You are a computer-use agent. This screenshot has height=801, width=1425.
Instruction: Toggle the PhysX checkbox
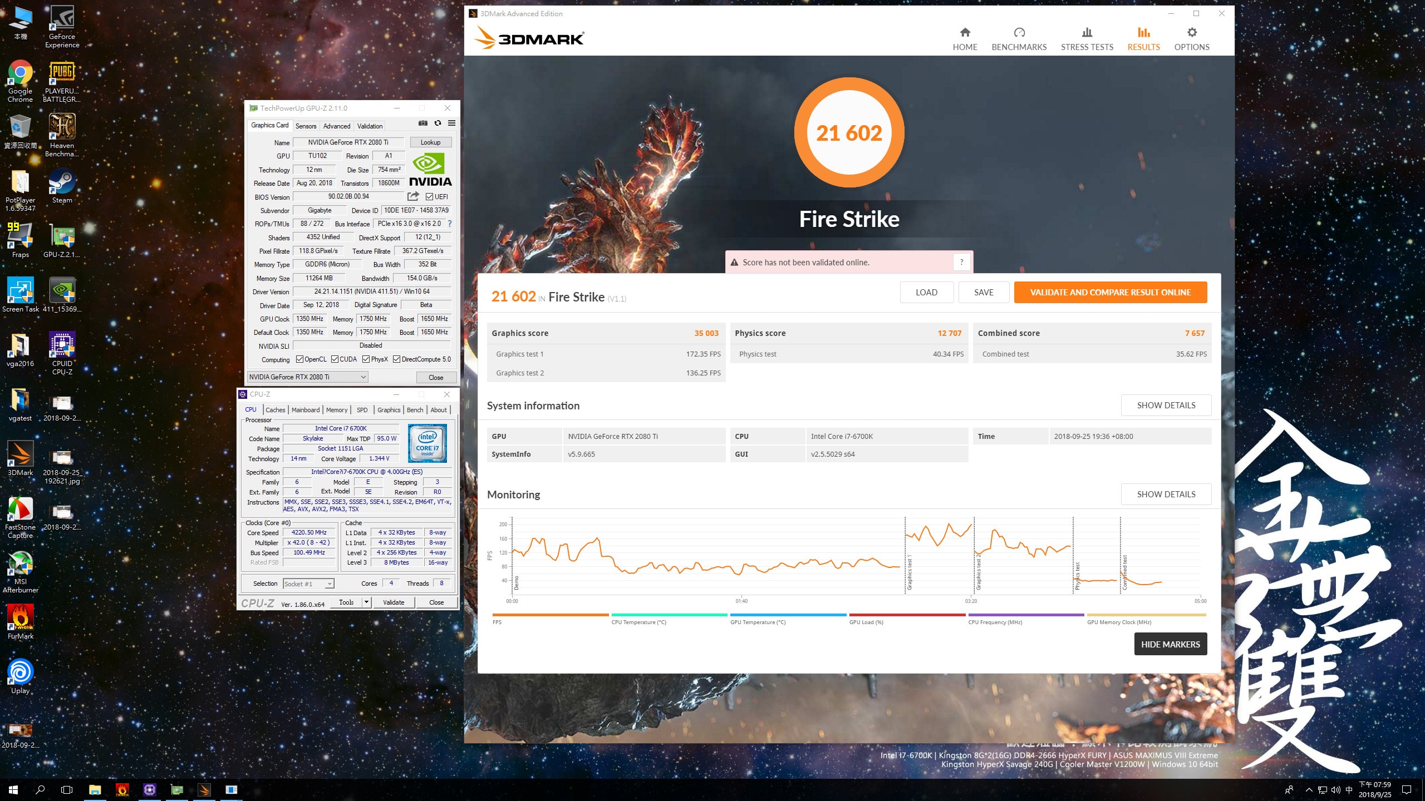[x=366, y=359]
